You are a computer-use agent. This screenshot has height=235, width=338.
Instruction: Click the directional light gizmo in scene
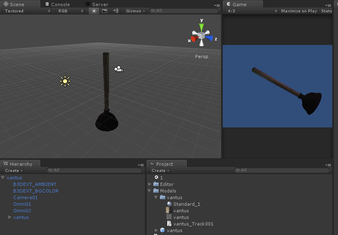(65, 81)
